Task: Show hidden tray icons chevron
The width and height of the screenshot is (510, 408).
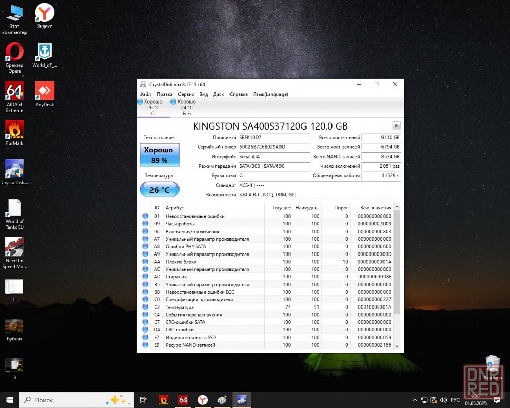Action: tap(415, 400)
